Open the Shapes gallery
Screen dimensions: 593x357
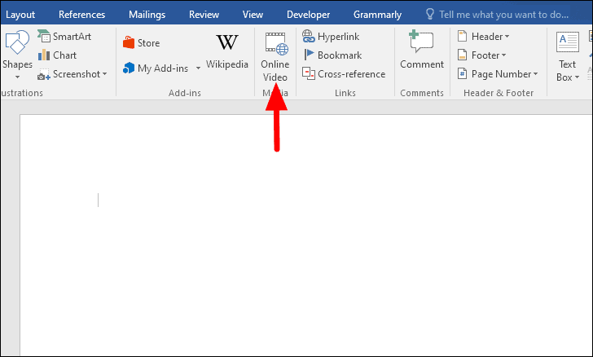click(16, 54)
